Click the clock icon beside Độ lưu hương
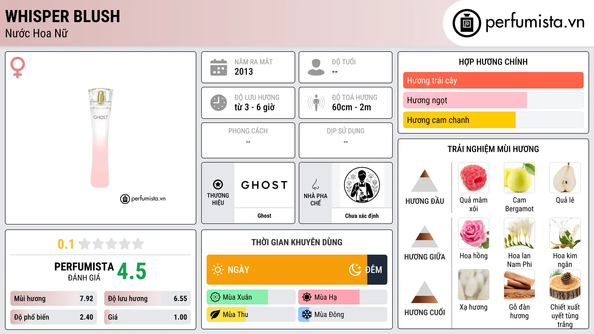Screen dimensions: 594x334 (x=219, y=103)
